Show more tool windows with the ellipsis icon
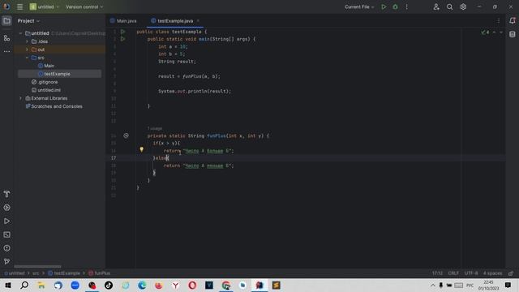 click(6, 51)
